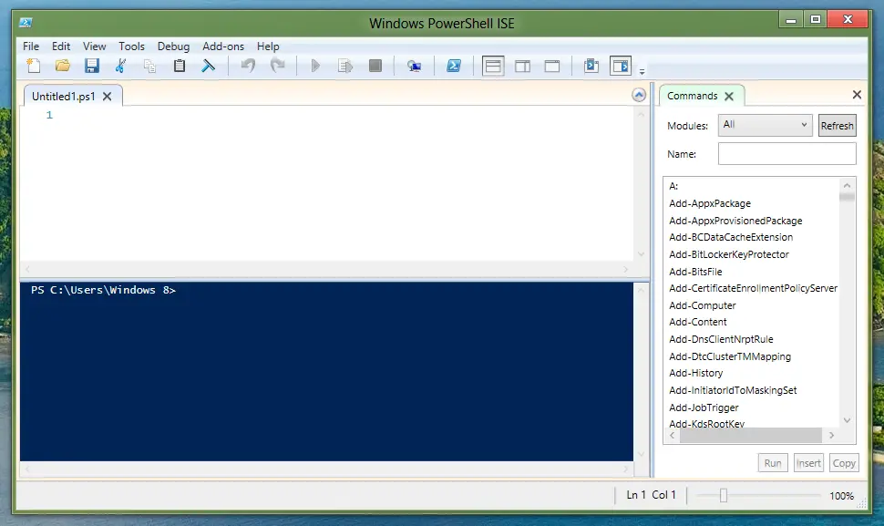The image size is (884, 526).
Task: Click the Show Command Window icon
Action: pyautogui.click(x=591, y=66)
